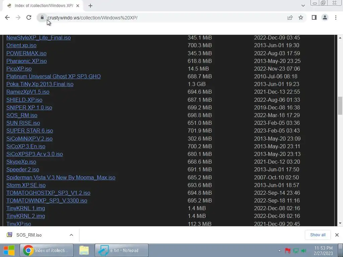The height and width of the screenshot is (257, 343).
Task: Download Storm.XP.SE.iso
Action: coord(26,185)
